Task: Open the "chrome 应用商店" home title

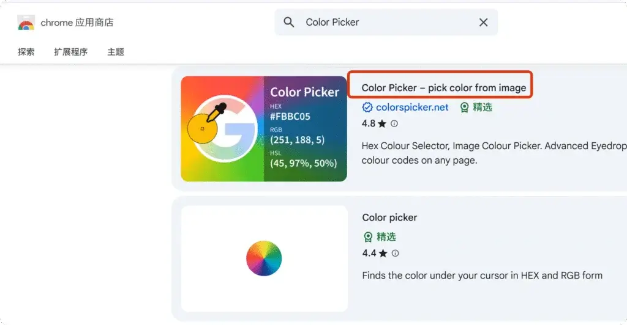Action: coord(77,23)
